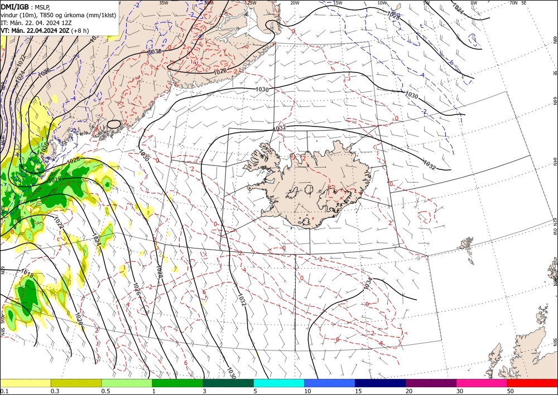Screen dimensions: 558x395
Task: Select the red 50+ mm legend swatch
Action: tap(532, 383)
